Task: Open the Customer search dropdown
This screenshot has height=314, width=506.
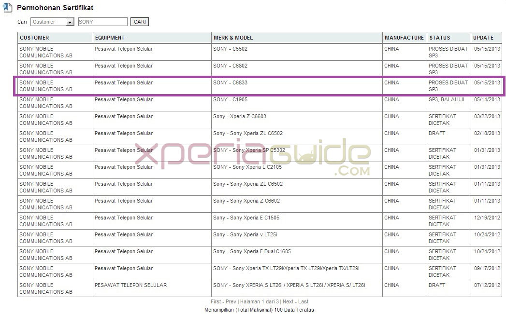Action: click(52, 22)
